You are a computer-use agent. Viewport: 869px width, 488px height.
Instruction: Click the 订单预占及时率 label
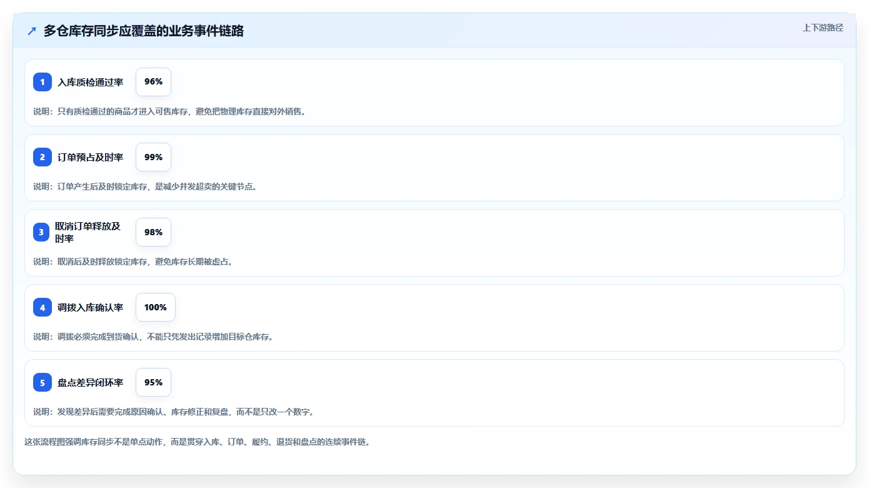point(90,157)
